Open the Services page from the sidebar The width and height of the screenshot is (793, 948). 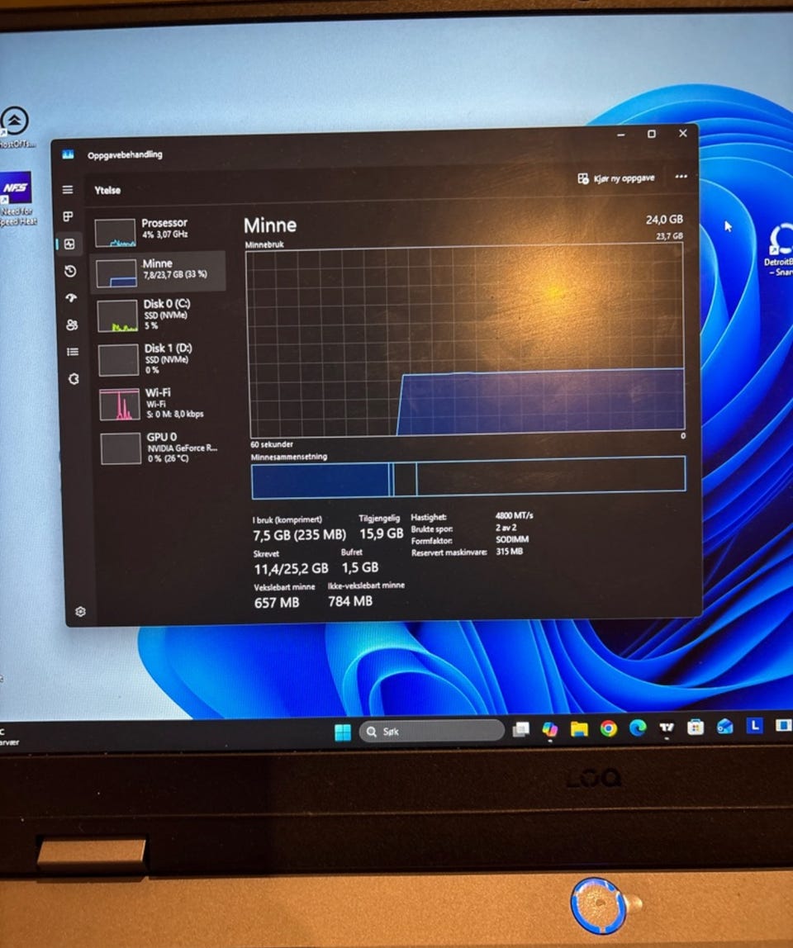click(x=74, y=379)
